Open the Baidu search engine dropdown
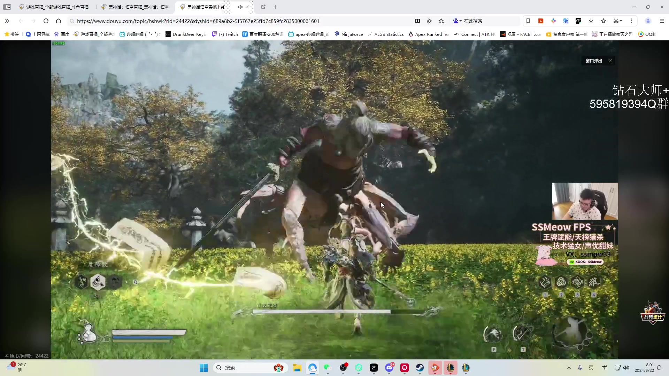The width and height of the screenshot is (669, 376). [x=457, y=21]
